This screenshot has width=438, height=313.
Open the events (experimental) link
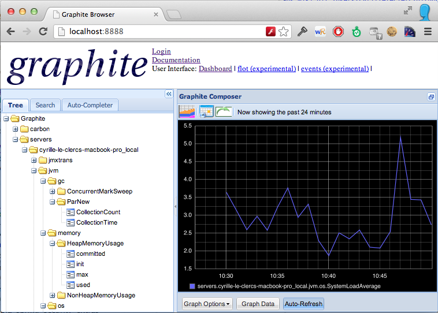(335, 69)
